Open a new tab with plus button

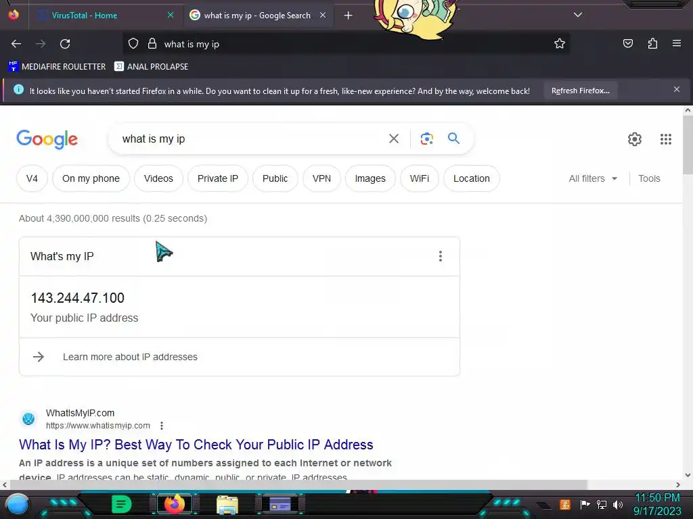tap(349, 16)
